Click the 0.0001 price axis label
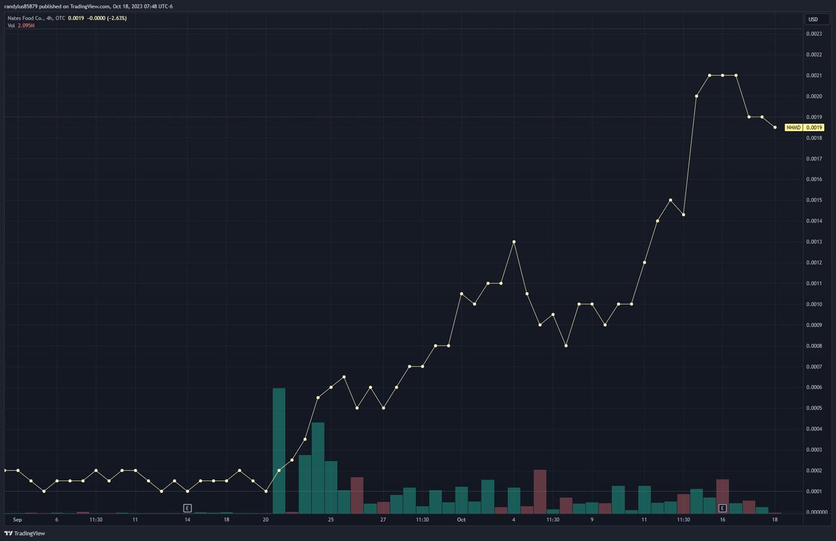Screen dimensions: 836x541 [814, 492]
